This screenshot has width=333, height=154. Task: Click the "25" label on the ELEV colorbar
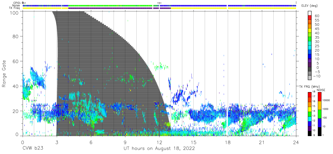pyautogui.click(x=317, y=46)
